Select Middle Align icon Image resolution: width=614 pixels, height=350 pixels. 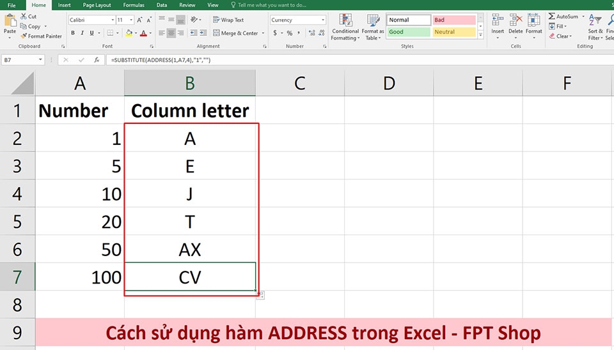[x=171, y=20]
